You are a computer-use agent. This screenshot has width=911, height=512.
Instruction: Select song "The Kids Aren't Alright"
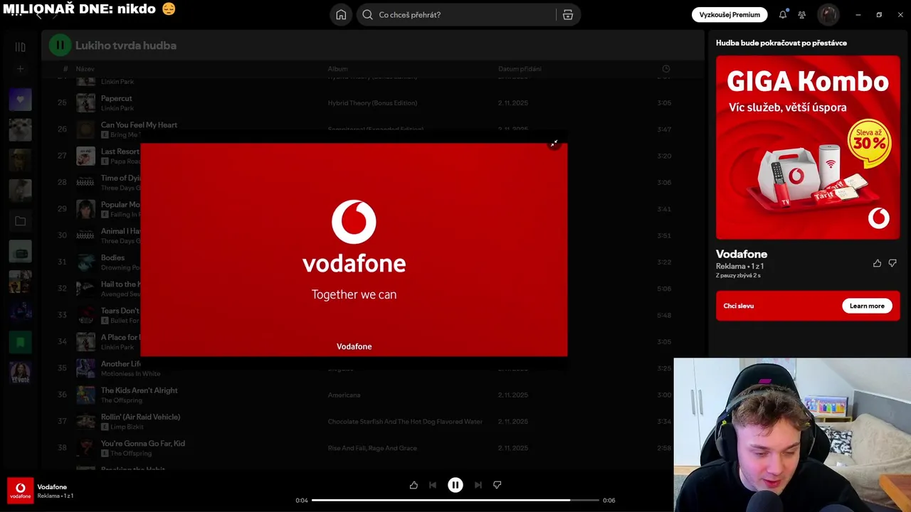click(139, 390)
